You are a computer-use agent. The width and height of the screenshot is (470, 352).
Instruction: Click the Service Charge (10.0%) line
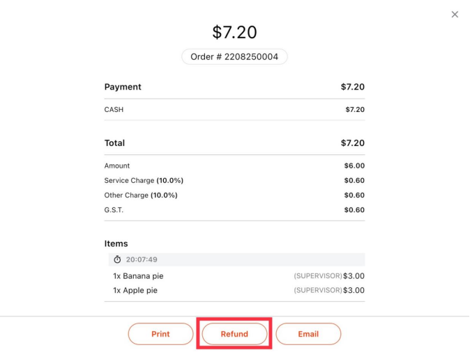pyautogui.click(x=144, y=180)
